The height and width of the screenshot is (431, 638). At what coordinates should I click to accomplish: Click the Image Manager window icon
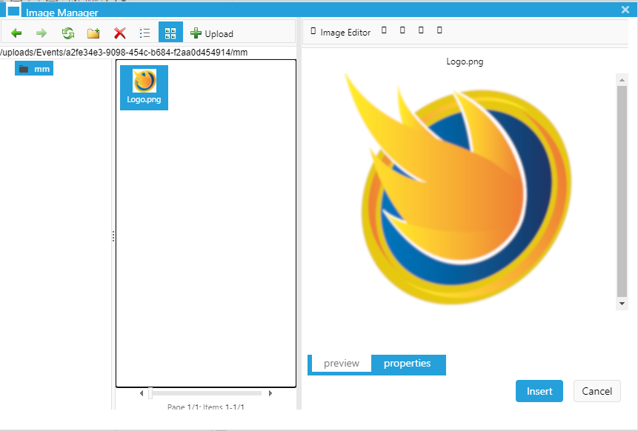[x=13, y=10]
